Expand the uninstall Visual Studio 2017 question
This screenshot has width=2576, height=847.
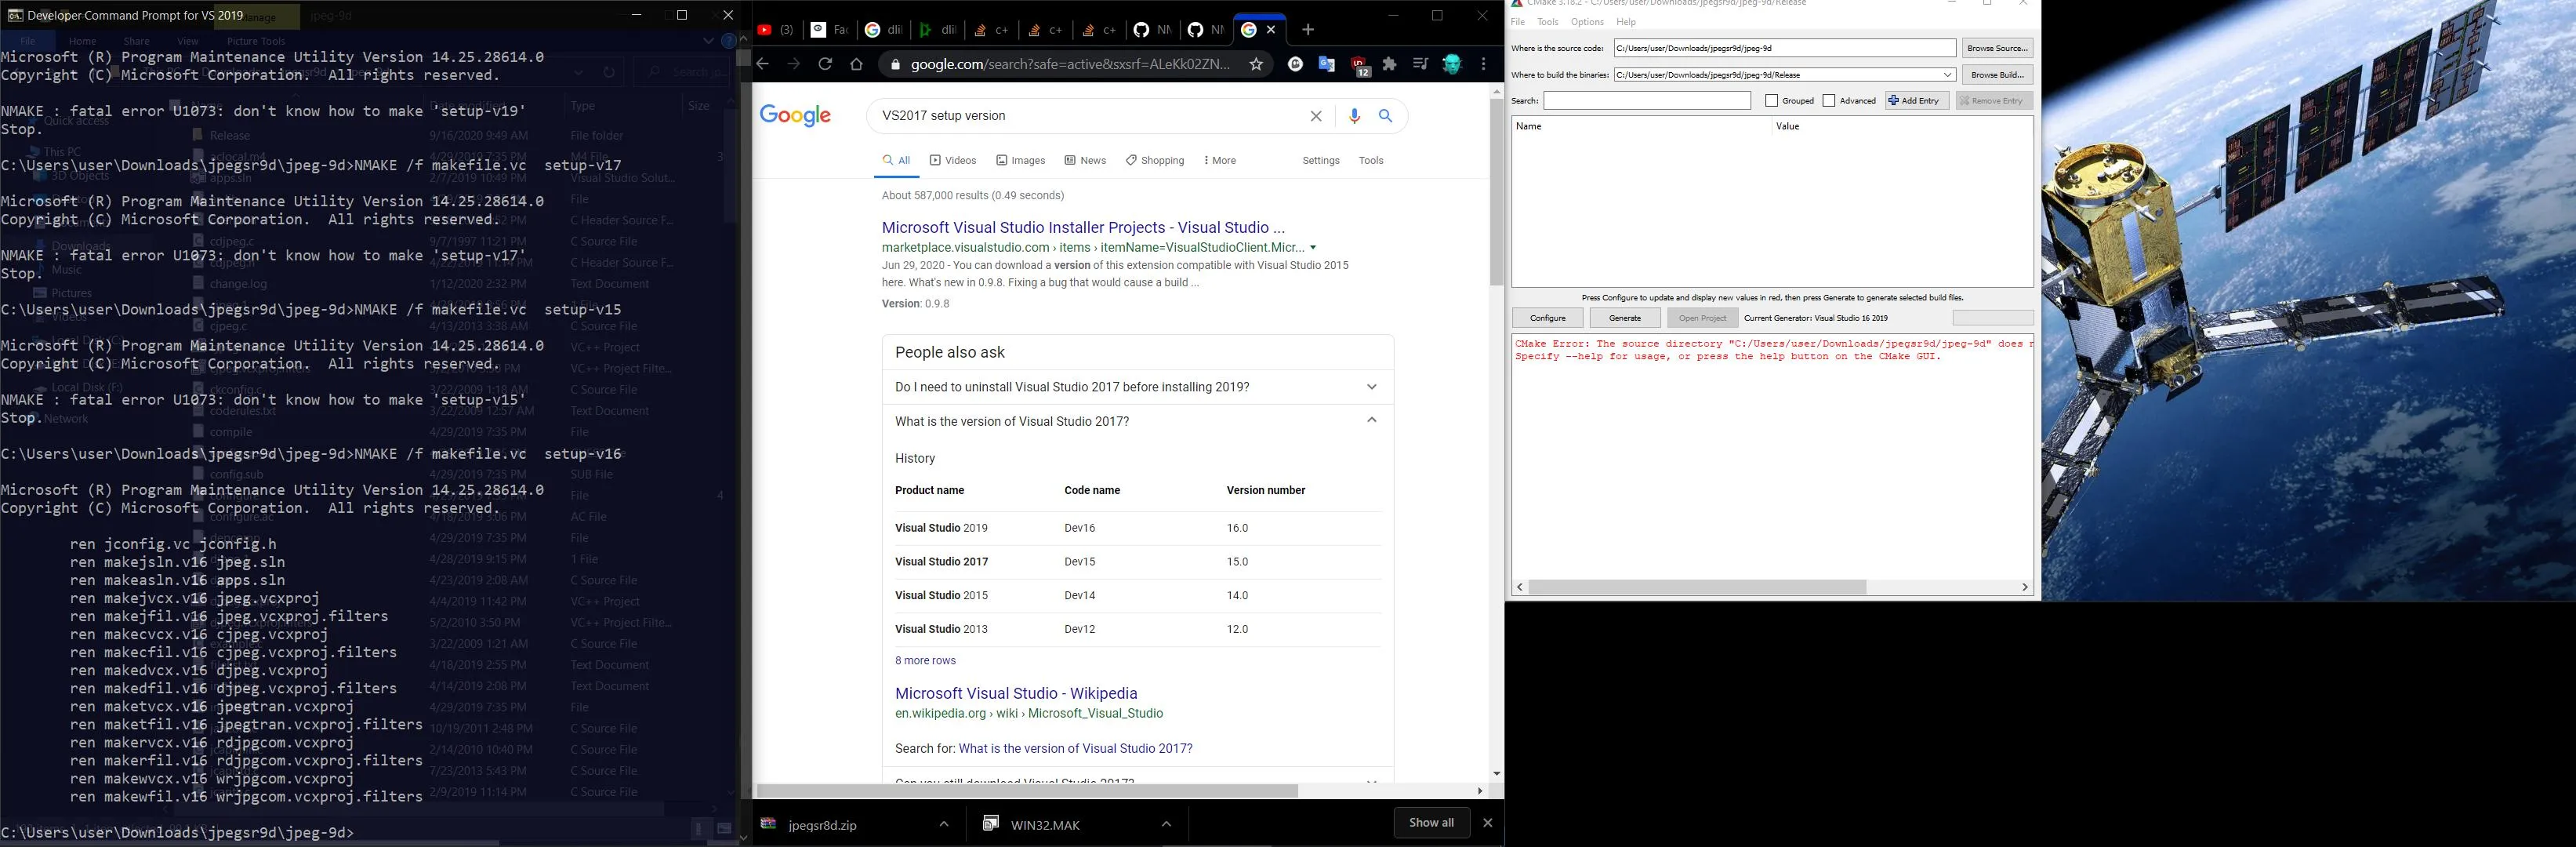click(x=1371, y=387)
